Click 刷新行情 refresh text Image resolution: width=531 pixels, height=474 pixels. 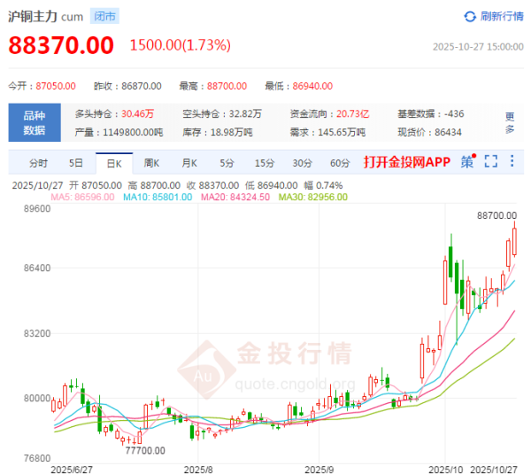coord(502,17)
